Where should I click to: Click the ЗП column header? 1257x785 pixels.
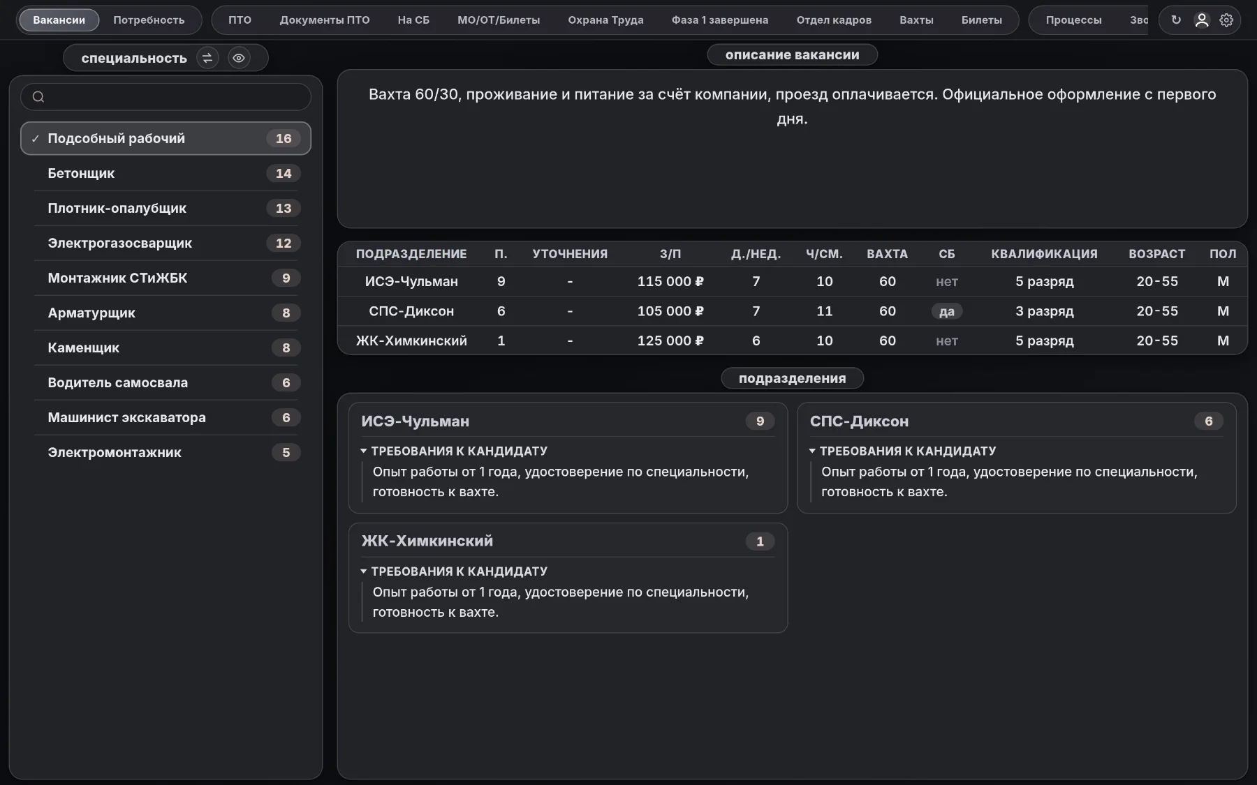pyautogui.click(x=670, y=254)
